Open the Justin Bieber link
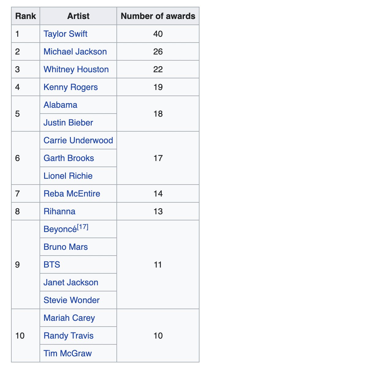391x371 pixels. pos(68,123)
